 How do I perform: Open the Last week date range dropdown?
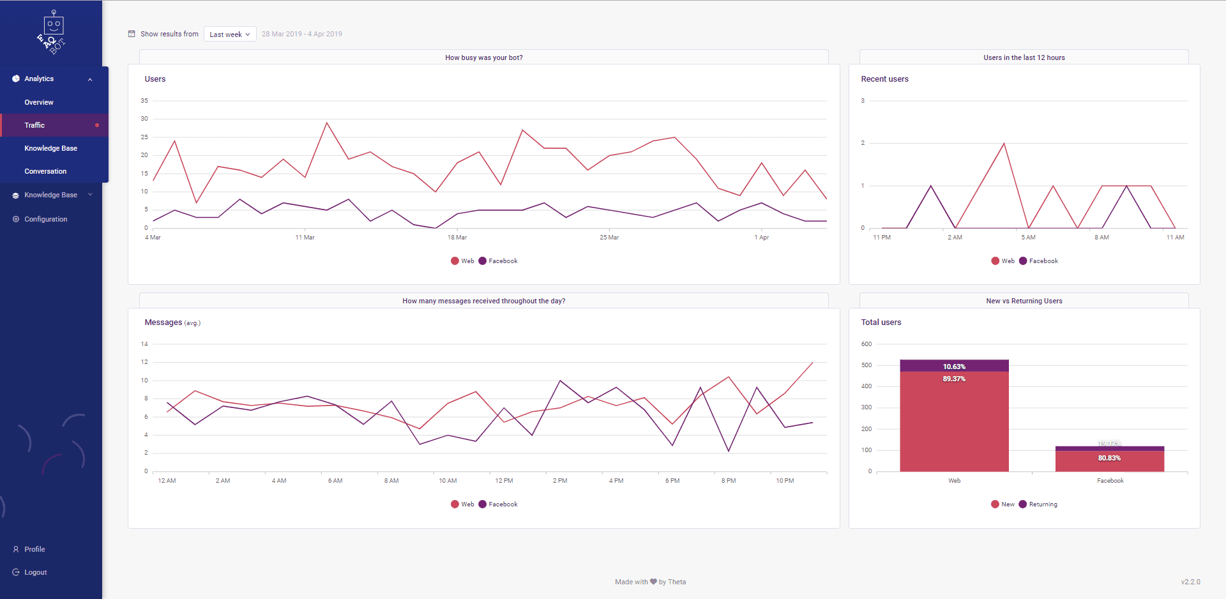(230, 34)
